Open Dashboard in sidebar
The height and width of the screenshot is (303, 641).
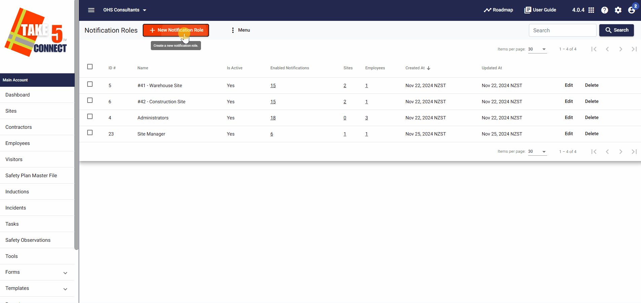(37, 95)
